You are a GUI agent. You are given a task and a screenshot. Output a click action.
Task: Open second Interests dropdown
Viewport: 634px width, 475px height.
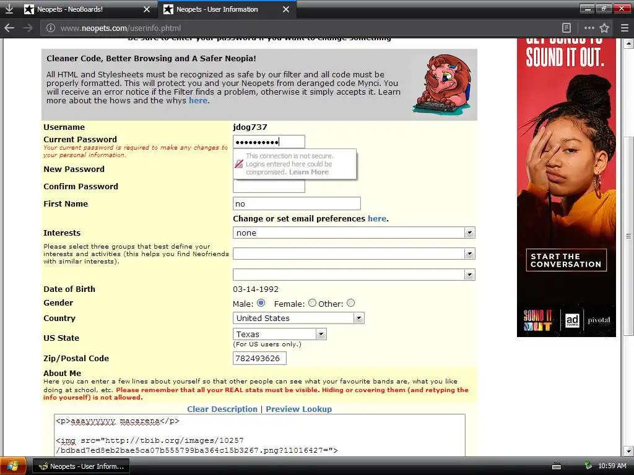pyautogui.click(x=354, y=254)
